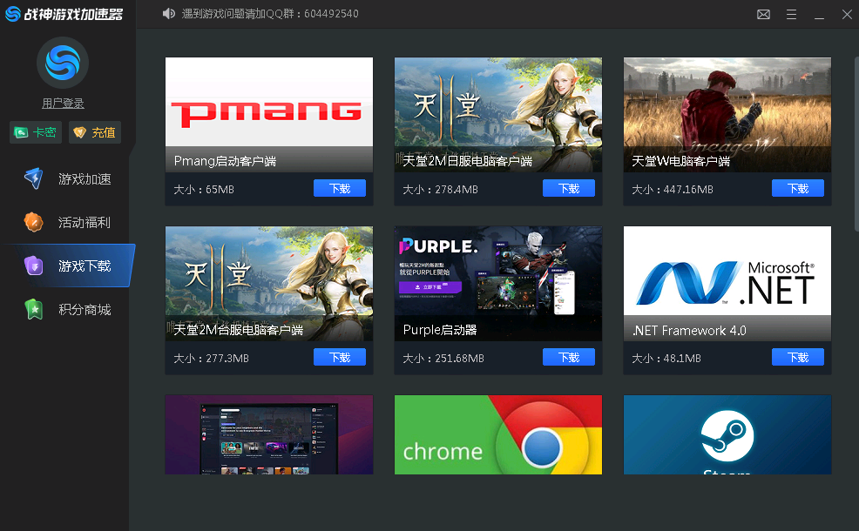Click the 大小：48.1MB size text

[666, 358]
